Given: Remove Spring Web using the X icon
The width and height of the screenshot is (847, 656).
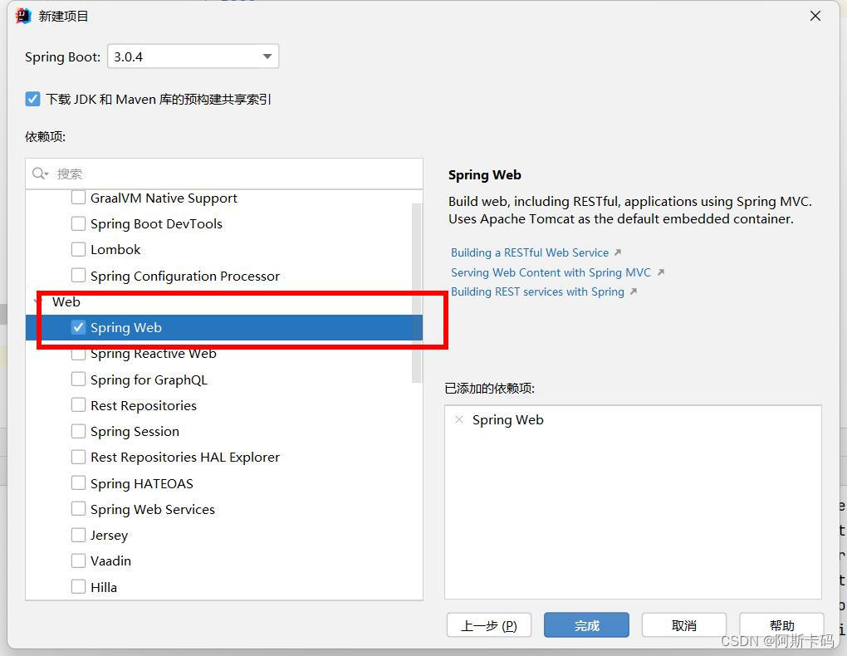Looking at the screenshot, I should point(459,420).
